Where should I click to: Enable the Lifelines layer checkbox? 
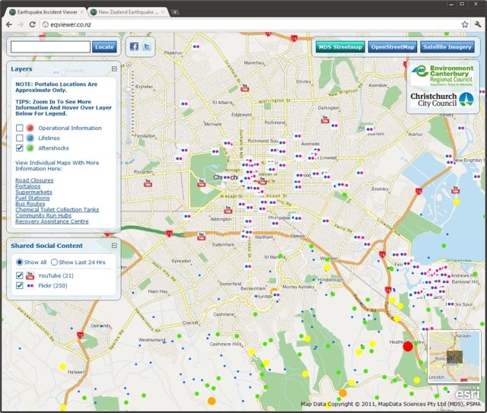(20, 138)
